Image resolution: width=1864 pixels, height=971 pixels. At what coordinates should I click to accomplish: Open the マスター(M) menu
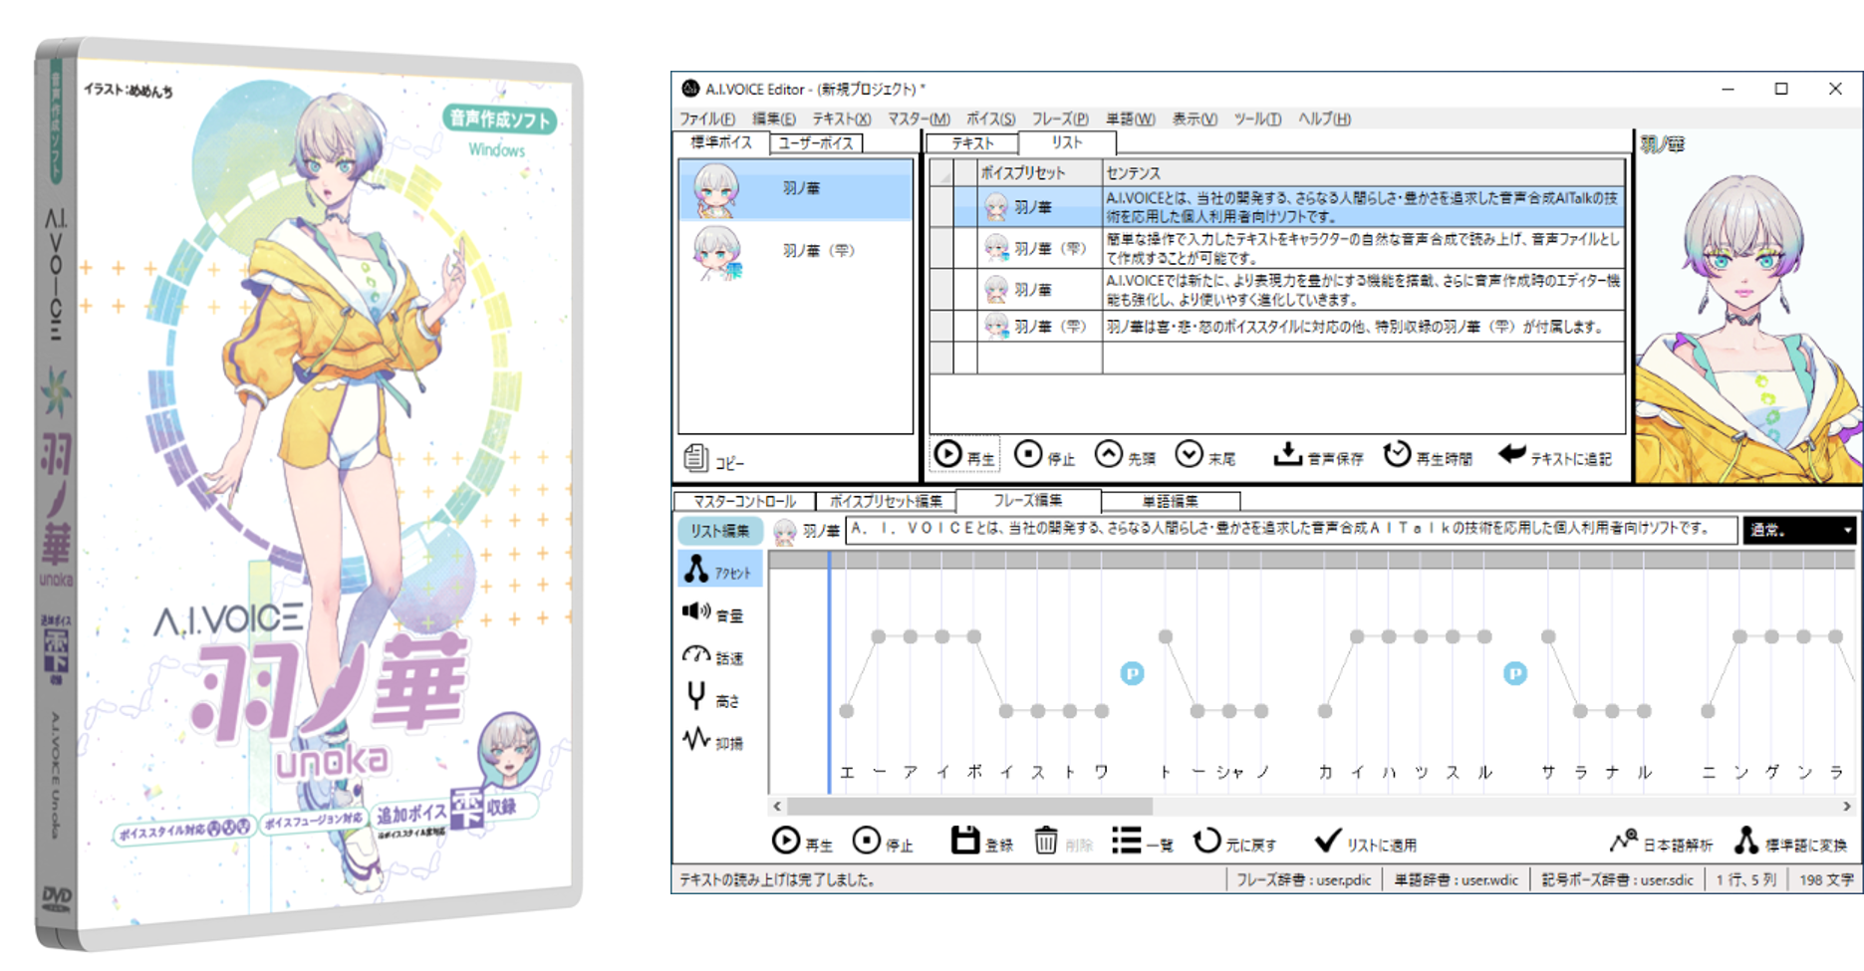click(x=919, y=119)
